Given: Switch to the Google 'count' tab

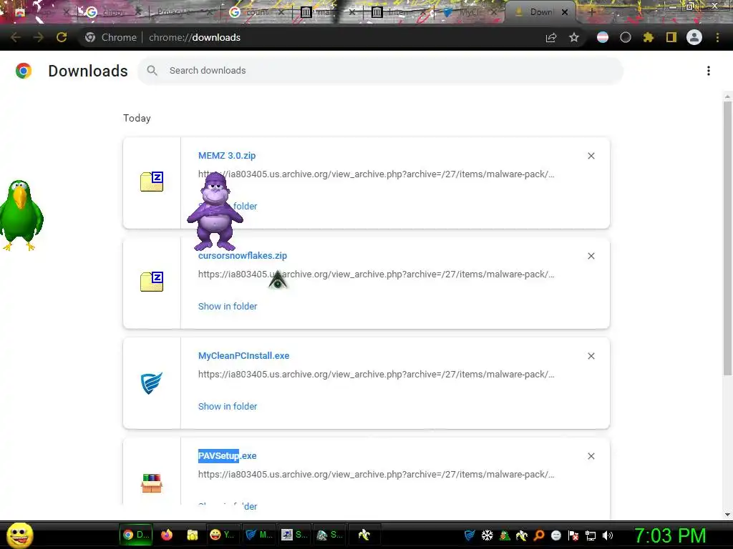Looking at the screenshot, I should [x=257, y=12].
